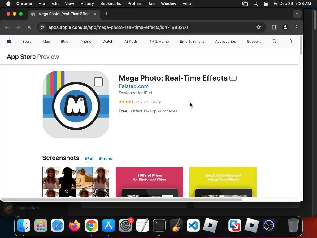Go to Mac in Apple navigation
Image resolution: width=317 pixels, height=238 pixels.
click(x=46, y=42)
